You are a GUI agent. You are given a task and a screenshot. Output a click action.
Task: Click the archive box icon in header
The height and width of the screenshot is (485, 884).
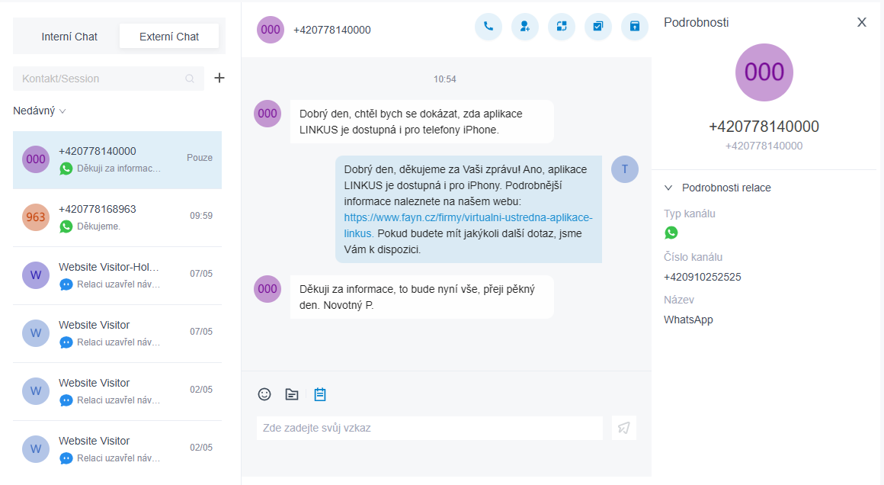click(x=635, y=27)
